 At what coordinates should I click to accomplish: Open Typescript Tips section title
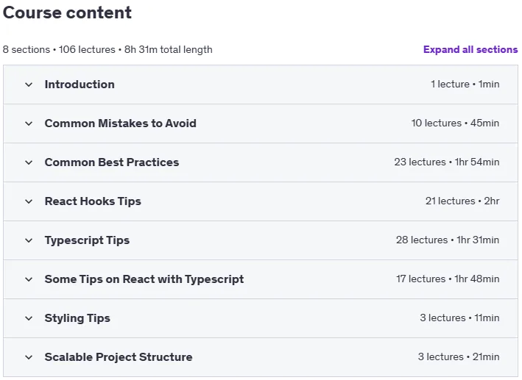[x=87, y=240]
